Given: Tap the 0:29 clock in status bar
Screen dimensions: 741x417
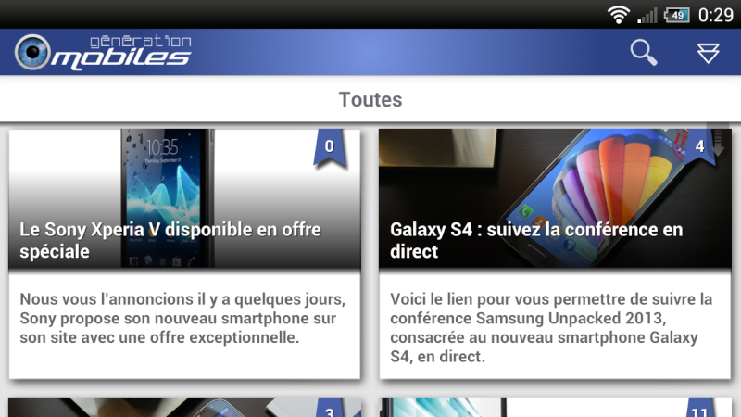Looking at the screenshot, I should click(715, 15).
